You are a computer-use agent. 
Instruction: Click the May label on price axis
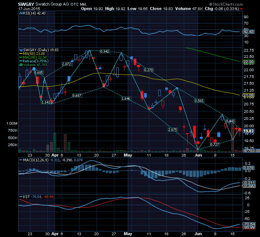128,155
